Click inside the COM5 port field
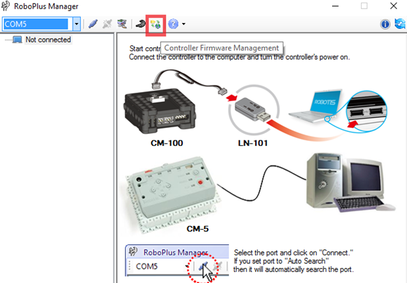The image size is (407, 283). [x=36, y=24]
